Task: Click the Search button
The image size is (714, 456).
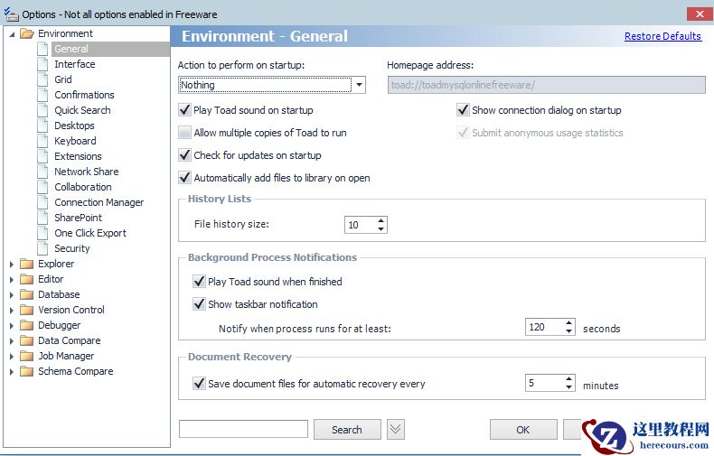Action: pyautogui.click(x=347, y=430)
